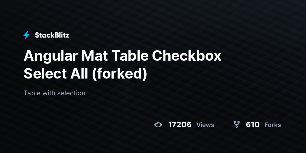This screenshot has width=306, height=153.
Task: Click the word "Checkbox" in the title
Action: click(187, 56)
